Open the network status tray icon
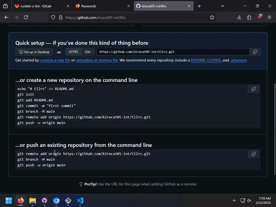 243,201
